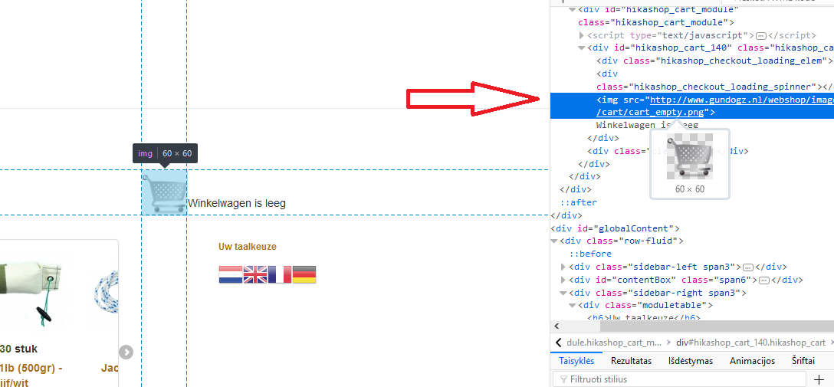Expand ellipsis badge in sidebar-left div

tap(747, 267)
